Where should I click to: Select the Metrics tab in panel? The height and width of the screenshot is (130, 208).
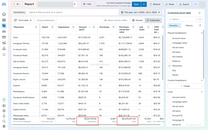[189, 26]
